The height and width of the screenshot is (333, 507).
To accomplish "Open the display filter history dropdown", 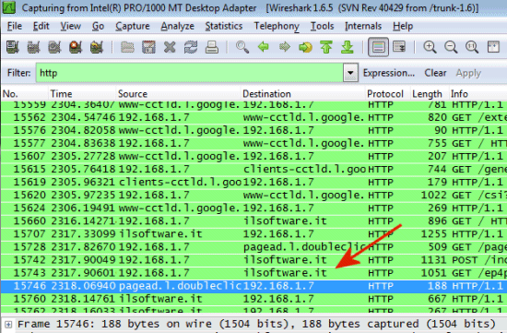I will pyautogui.click(x=350, y=73).
